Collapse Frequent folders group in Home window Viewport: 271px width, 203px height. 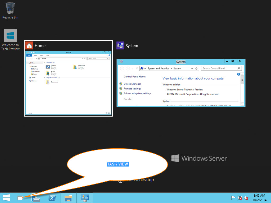(x=44, y=78)
